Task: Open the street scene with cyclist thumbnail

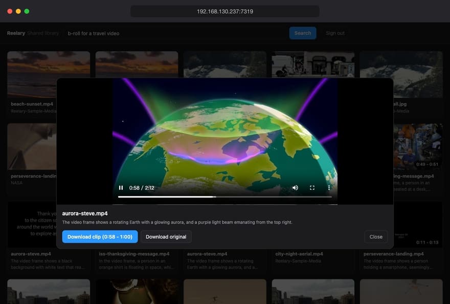Action: point(313,64)
